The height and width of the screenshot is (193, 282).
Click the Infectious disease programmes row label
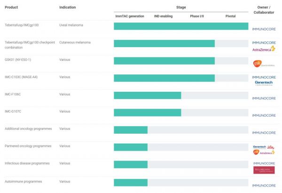[x=28, y=163]
